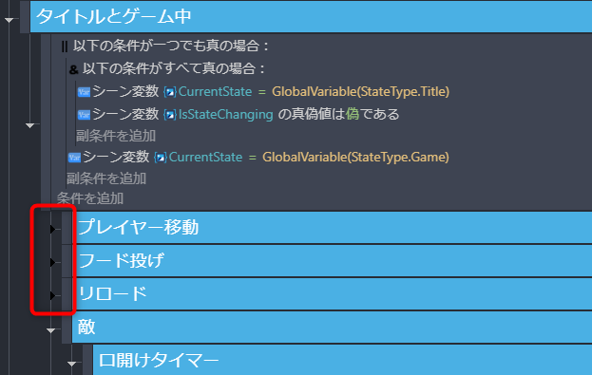The width and height of the screenshot is (592, 375).
Task: Expand the リロード group
Action: [52, 295]
